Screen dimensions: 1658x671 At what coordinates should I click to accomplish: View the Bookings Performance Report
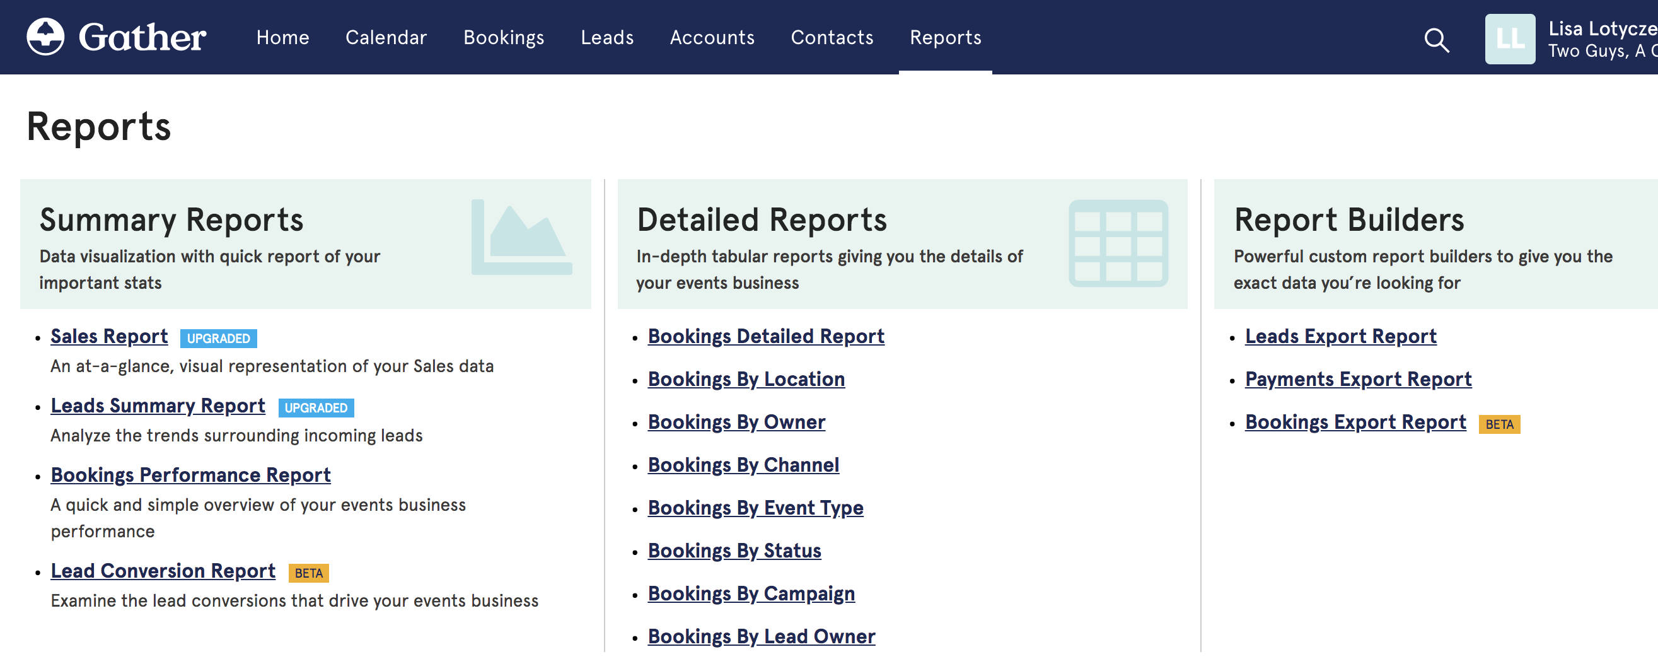(x=190, y=475)
